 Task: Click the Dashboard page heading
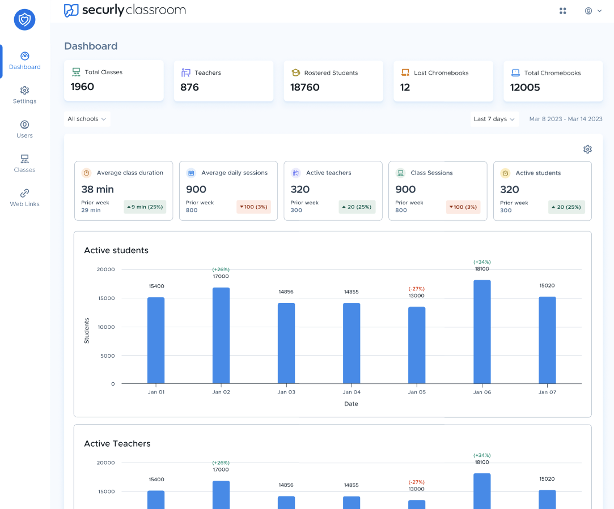91,46
